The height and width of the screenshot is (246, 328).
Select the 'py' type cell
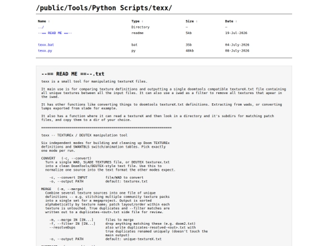coord(134,50)
